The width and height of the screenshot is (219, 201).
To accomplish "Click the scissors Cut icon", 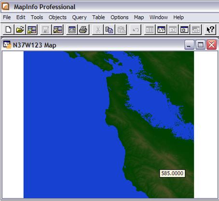I will (98, 30).
